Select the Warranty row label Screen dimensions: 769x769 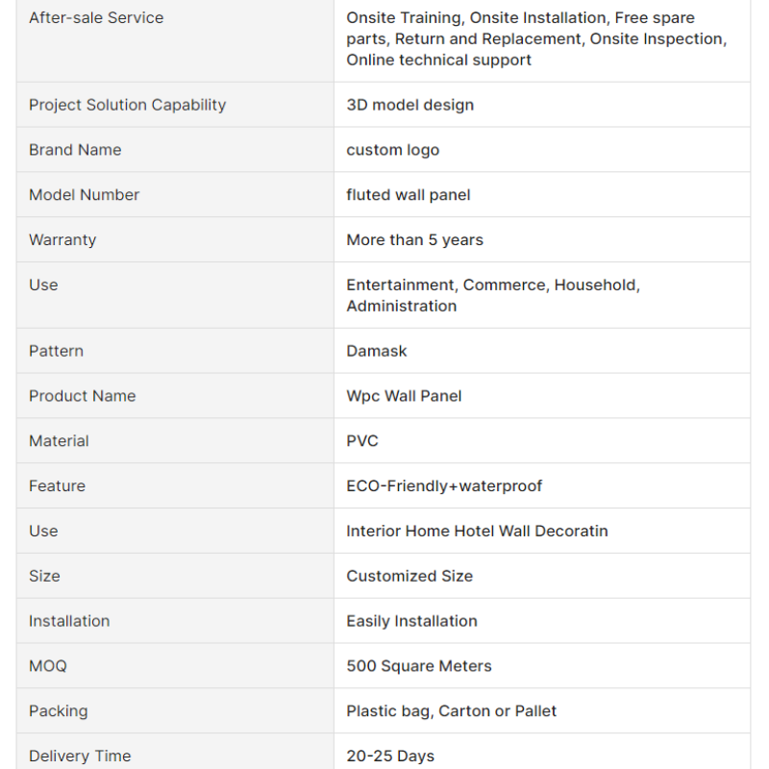[62, 240]
